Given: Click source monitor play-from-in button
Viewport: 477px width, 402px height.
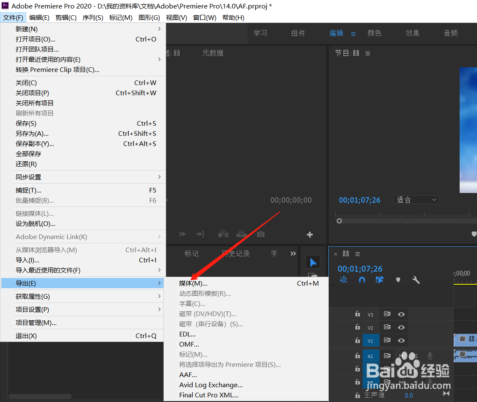Looking at the screenshot, I should [183, 234].
